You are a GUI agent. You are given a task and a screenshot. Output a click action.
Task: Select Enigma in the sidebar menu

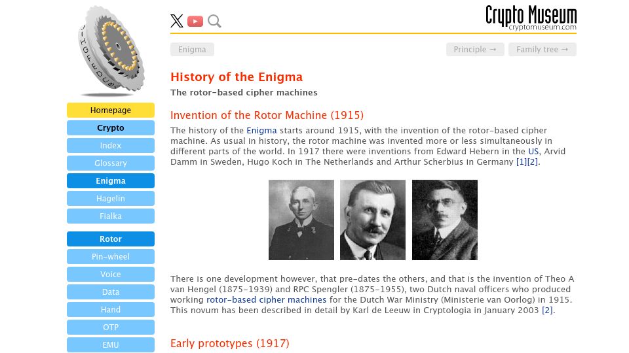[111, 180]
